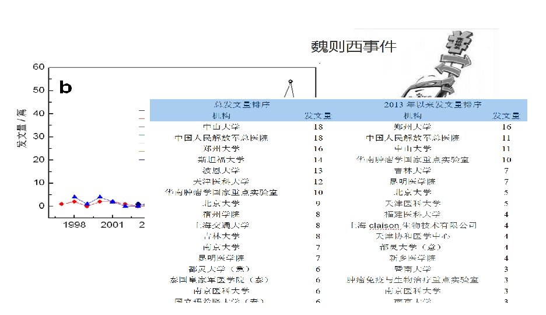Click 吉林大学 with count 7 in 2013年以来 list

click(x=412, y=170)
